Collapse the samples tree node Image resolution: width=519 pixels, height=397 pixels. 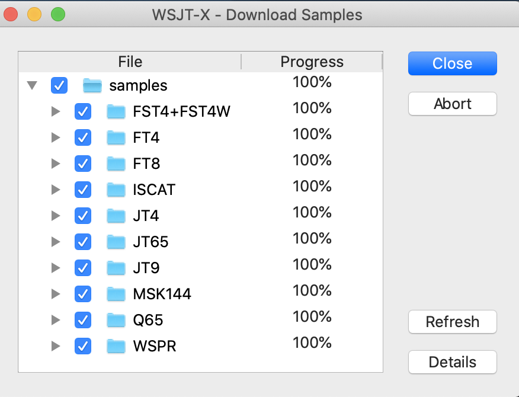tap(33, 86)
